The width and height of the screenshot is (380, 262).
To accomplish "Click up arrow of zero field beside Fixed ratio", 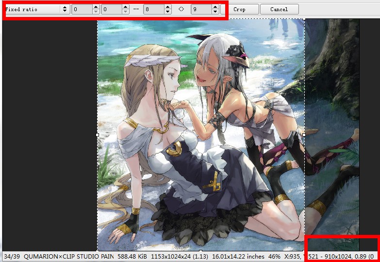I will [x=96, y=7].
